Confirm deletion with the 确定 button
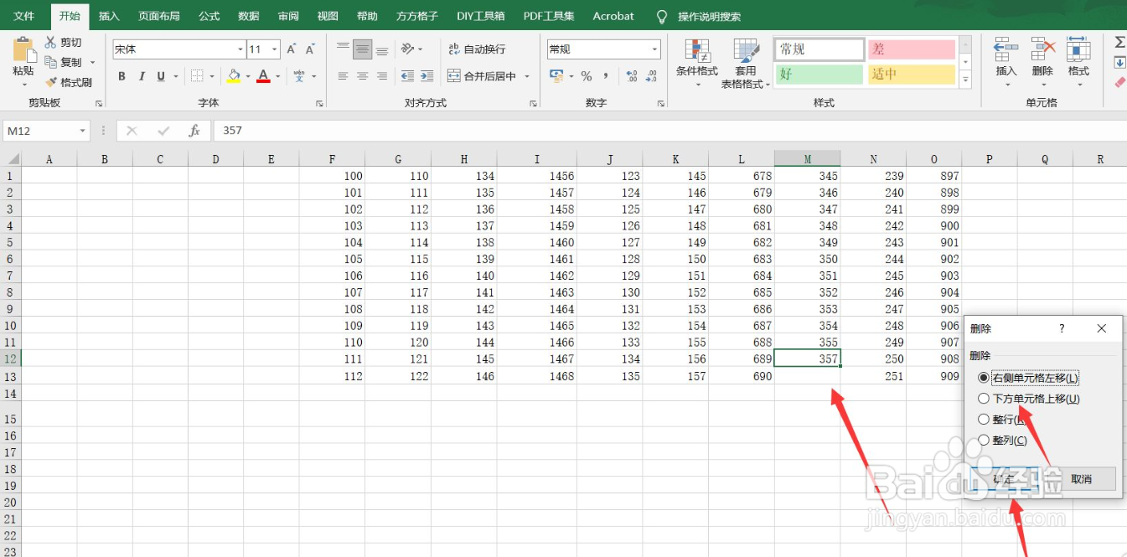The image size is (1127, 557). [1003, 478]
